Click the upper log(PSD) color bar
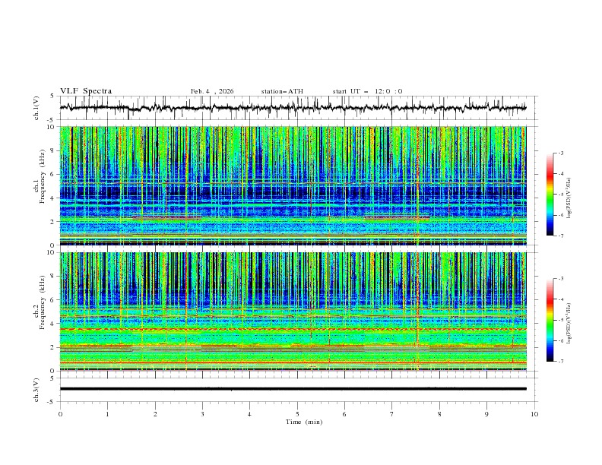Screen dimensions: 602x465 [550, 194]
